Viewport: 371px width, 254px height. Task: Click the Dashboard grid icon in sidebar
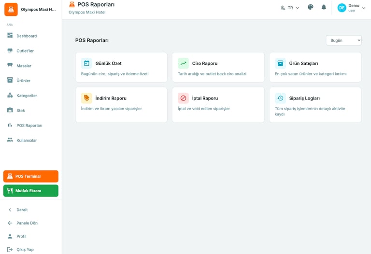click(10, 36)
